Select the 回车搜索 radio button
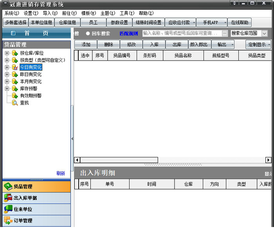The image size is (274, 236). click(88, 33)
